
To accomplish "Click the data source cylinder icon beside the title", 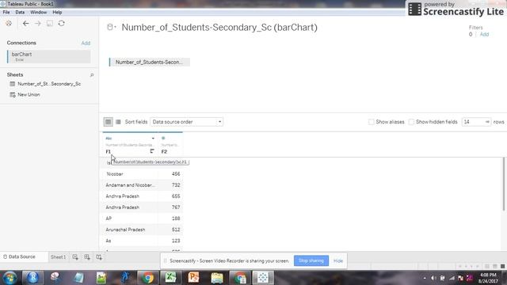I will pyautogui.click(x=110, y=27).
